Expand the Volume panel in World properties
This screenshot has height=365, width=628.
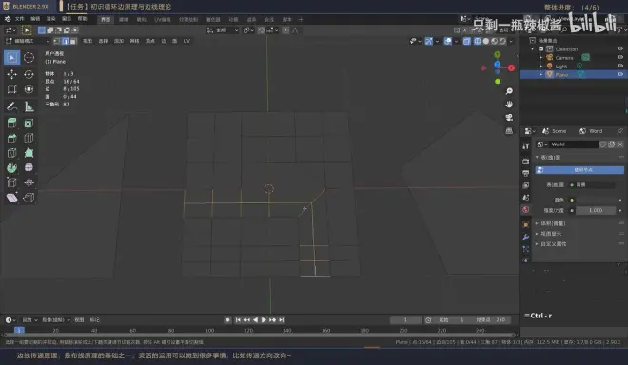(553, 223)
